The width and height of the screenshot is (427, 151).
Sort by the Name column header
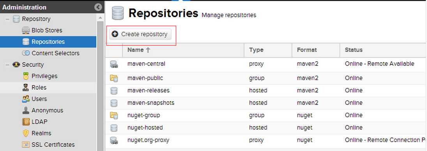tap(183, 50)
